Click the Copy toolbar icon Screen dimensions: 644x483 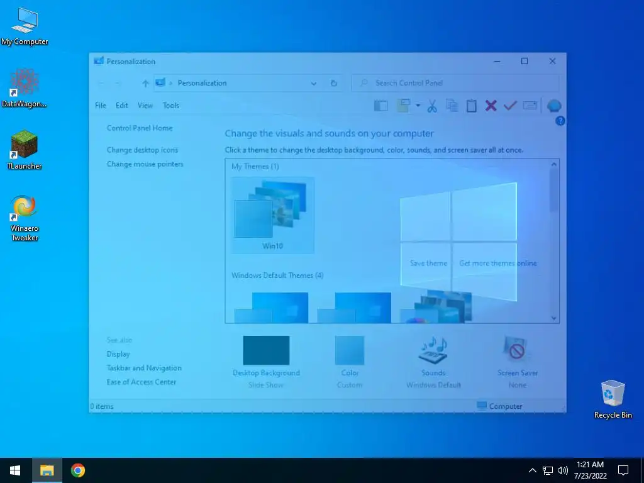click(x=452, y=106)
